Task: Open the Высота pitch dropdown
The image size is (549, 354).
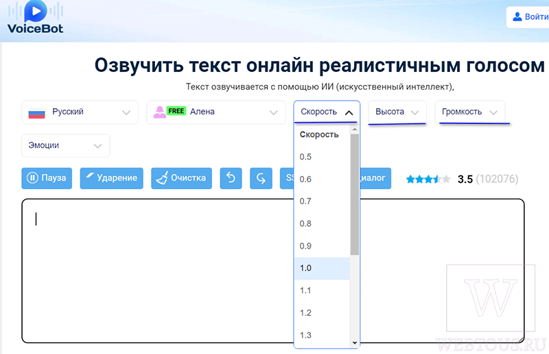Action: click(x=397, y=112)
